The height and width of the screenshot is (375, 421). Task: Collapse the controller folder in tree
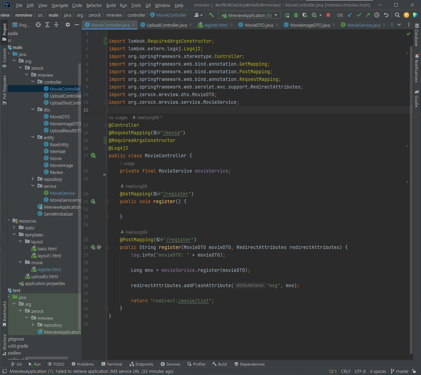[33, 82]
